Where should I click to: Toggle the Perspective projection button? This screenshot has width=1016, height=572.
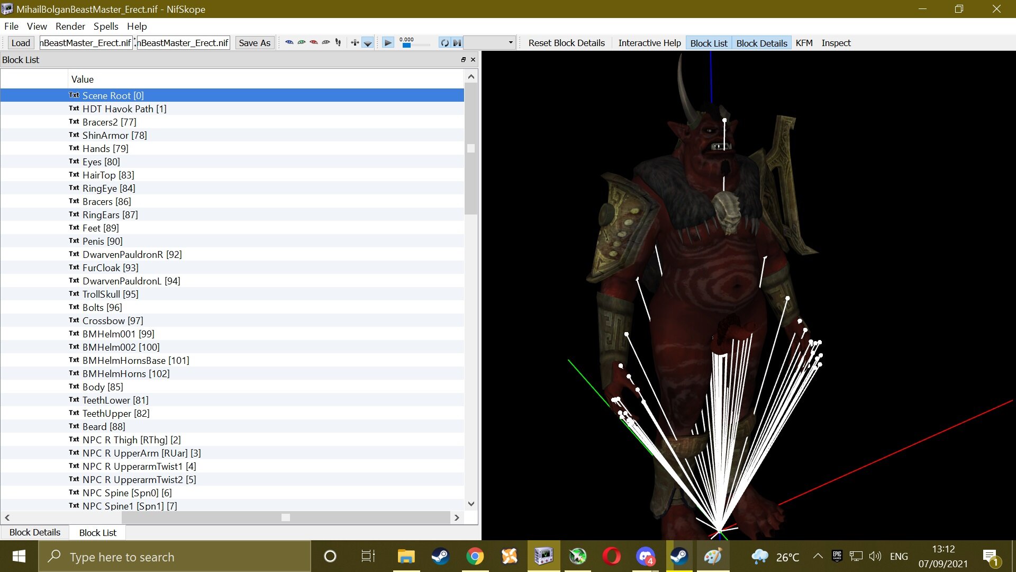coord(367,43)
